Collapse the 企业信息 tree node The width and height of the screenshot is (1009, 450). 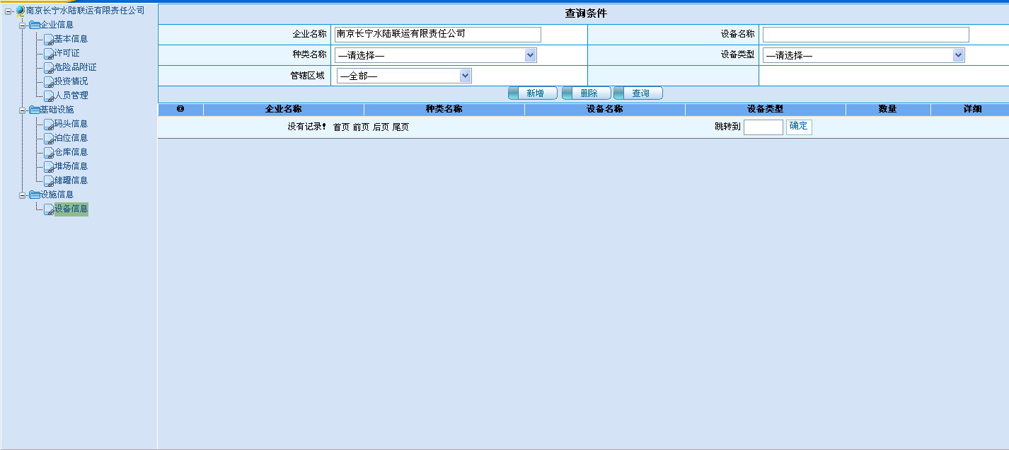(23, 25)
